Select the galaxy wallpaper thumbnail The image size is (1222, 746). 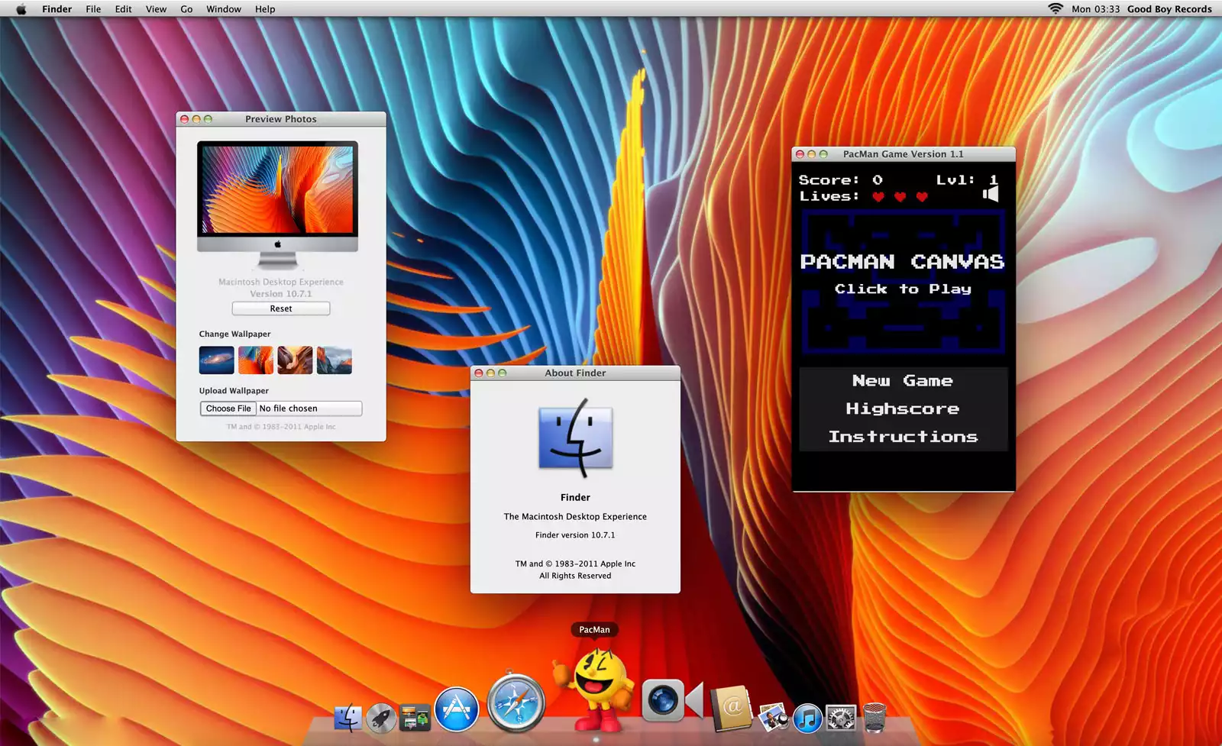click(217, 360)
